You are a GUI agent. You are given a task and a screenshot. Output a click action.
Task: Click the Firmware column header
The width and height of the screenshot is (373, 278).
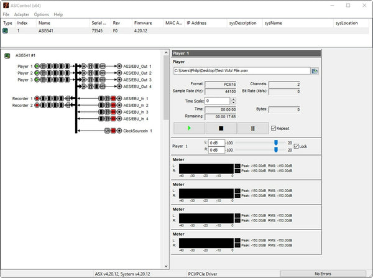[x=142, y=23]
